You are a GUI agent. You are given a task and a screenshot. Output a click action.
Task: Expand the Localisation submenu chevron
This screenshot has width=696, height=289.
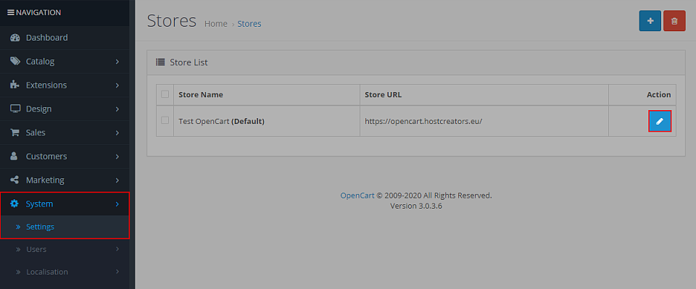tap(117, 272)
